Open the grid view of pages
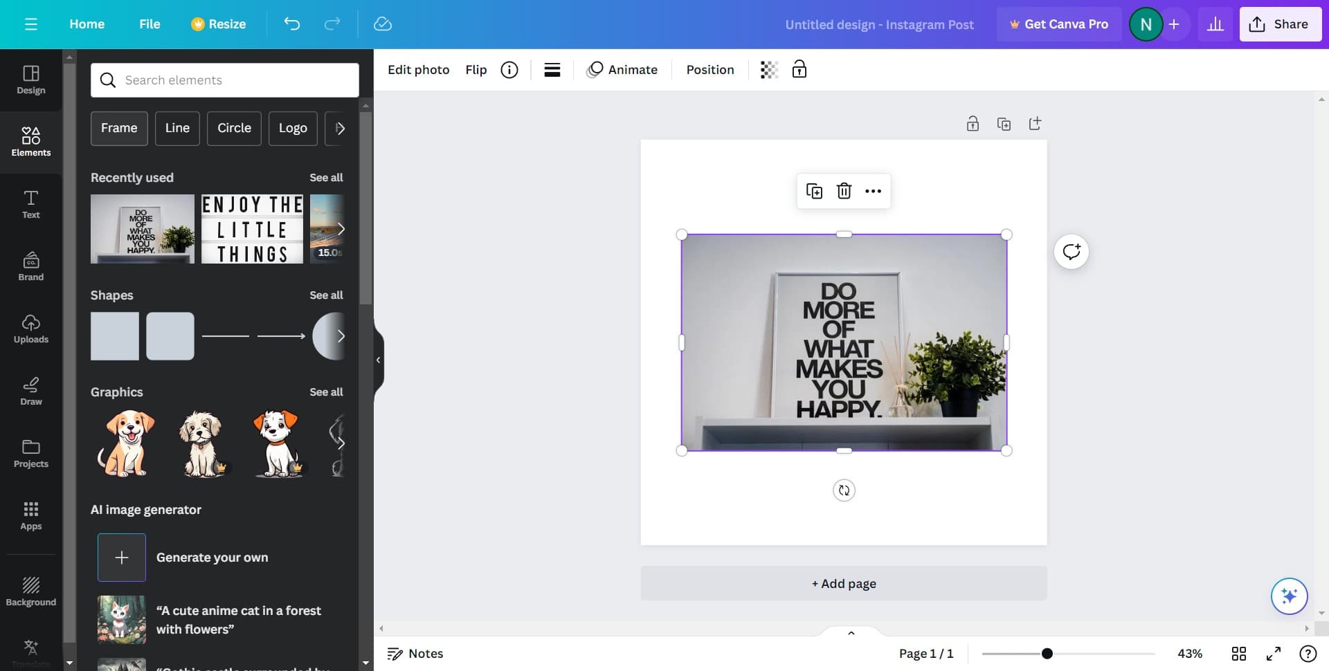The image size is (1329, 671). click(1238, 654)
